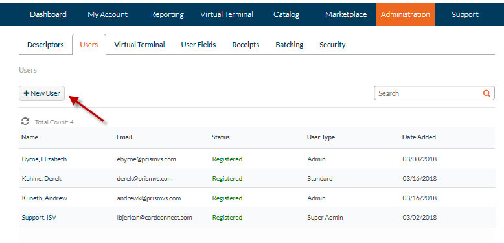Sort by the User Type column header
504x243 pixels.
pos(321,137)
